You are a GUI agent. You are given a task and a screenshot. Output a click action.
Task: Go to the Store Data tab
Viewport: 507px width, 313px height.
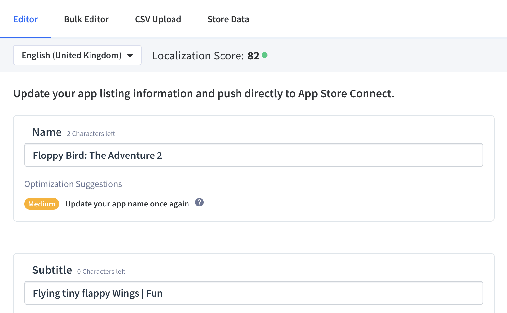[x=228, y=19]
